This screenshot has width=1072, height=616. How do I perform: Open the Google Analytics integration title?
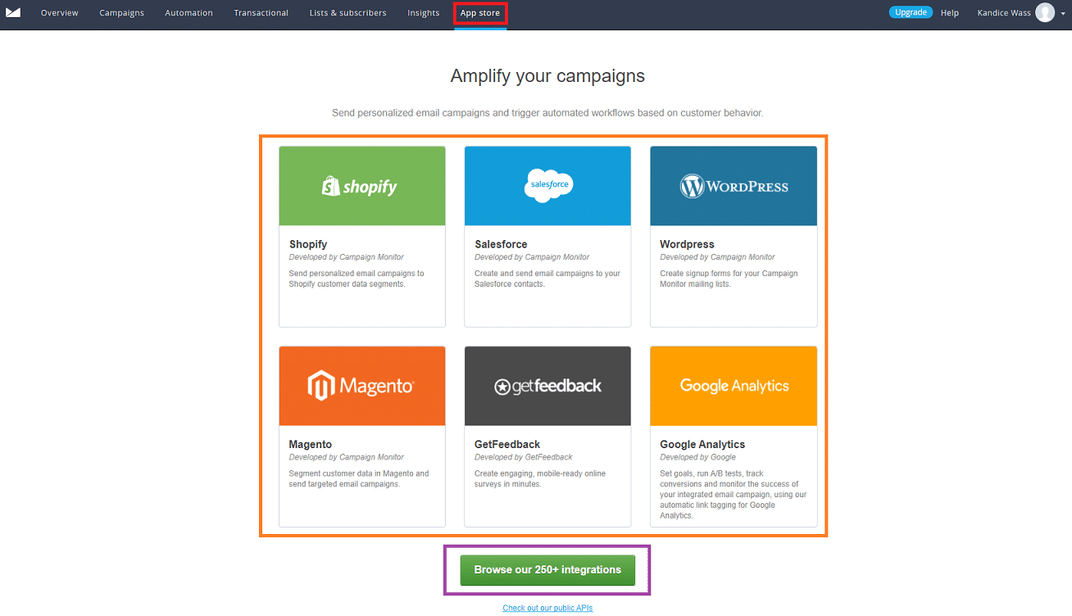tap(702, 444)
